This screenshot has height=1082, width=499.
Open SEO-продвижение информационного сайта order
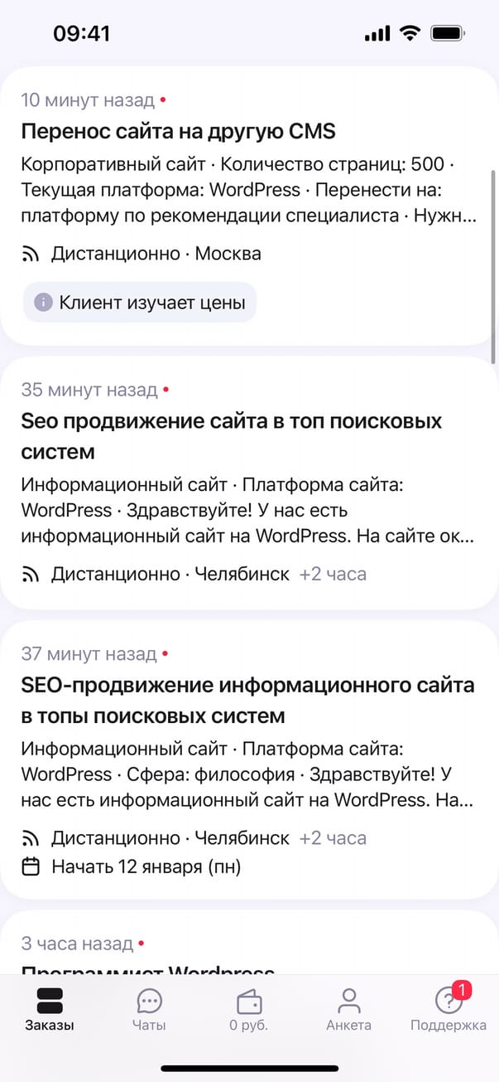(x=247, y=700)
